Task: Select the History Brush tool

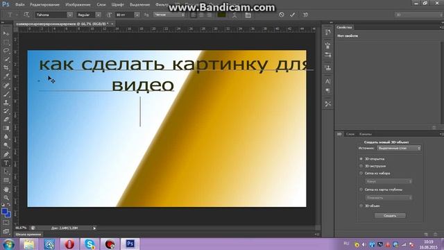Action: 6,111
